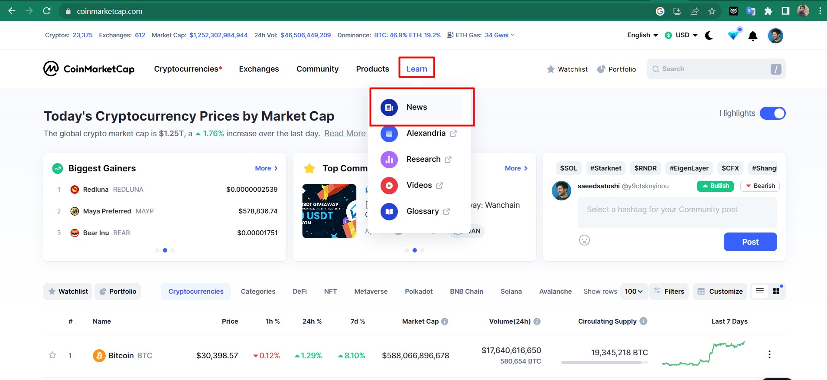The width and height of the screenshot is (827, 380).
Task: Switch to grid view icon
Action: point(776,291)
